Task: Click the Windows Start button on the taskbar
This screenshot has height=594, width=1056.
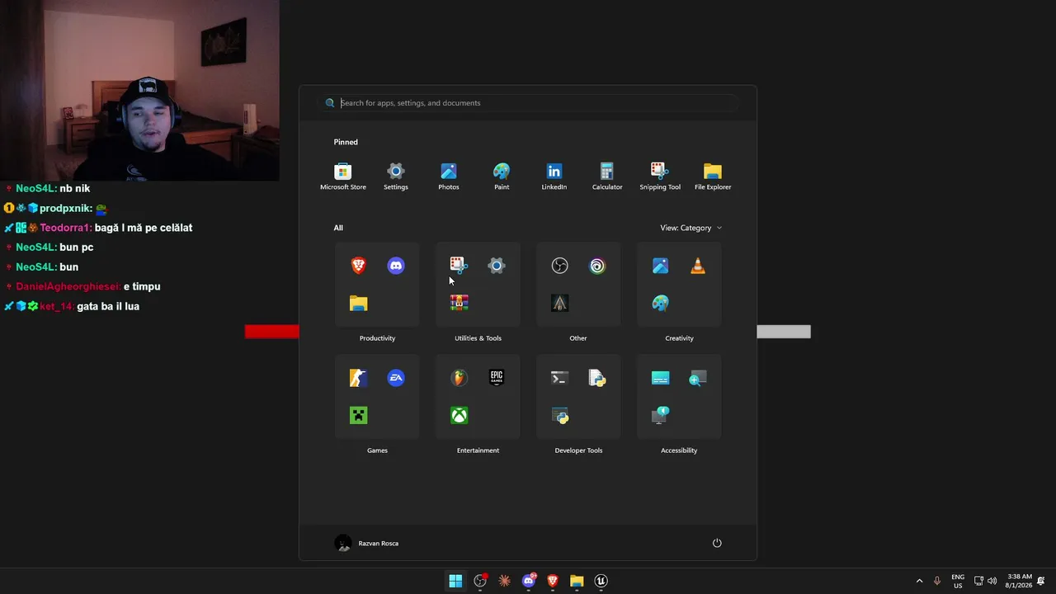Action: (x=455, y=581)
